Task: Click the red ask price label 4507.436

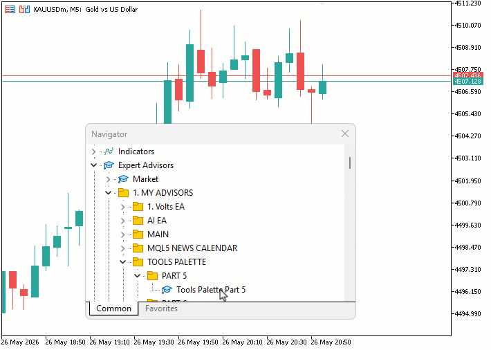Action: [x=467, y=75]
